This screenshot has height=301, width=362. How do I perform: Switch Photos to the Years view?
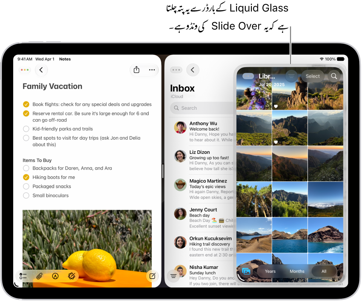(270, 271)
